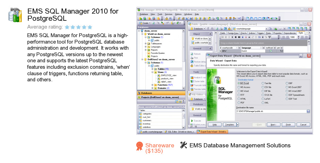Open the Database menu

click(x=144, y=14)
